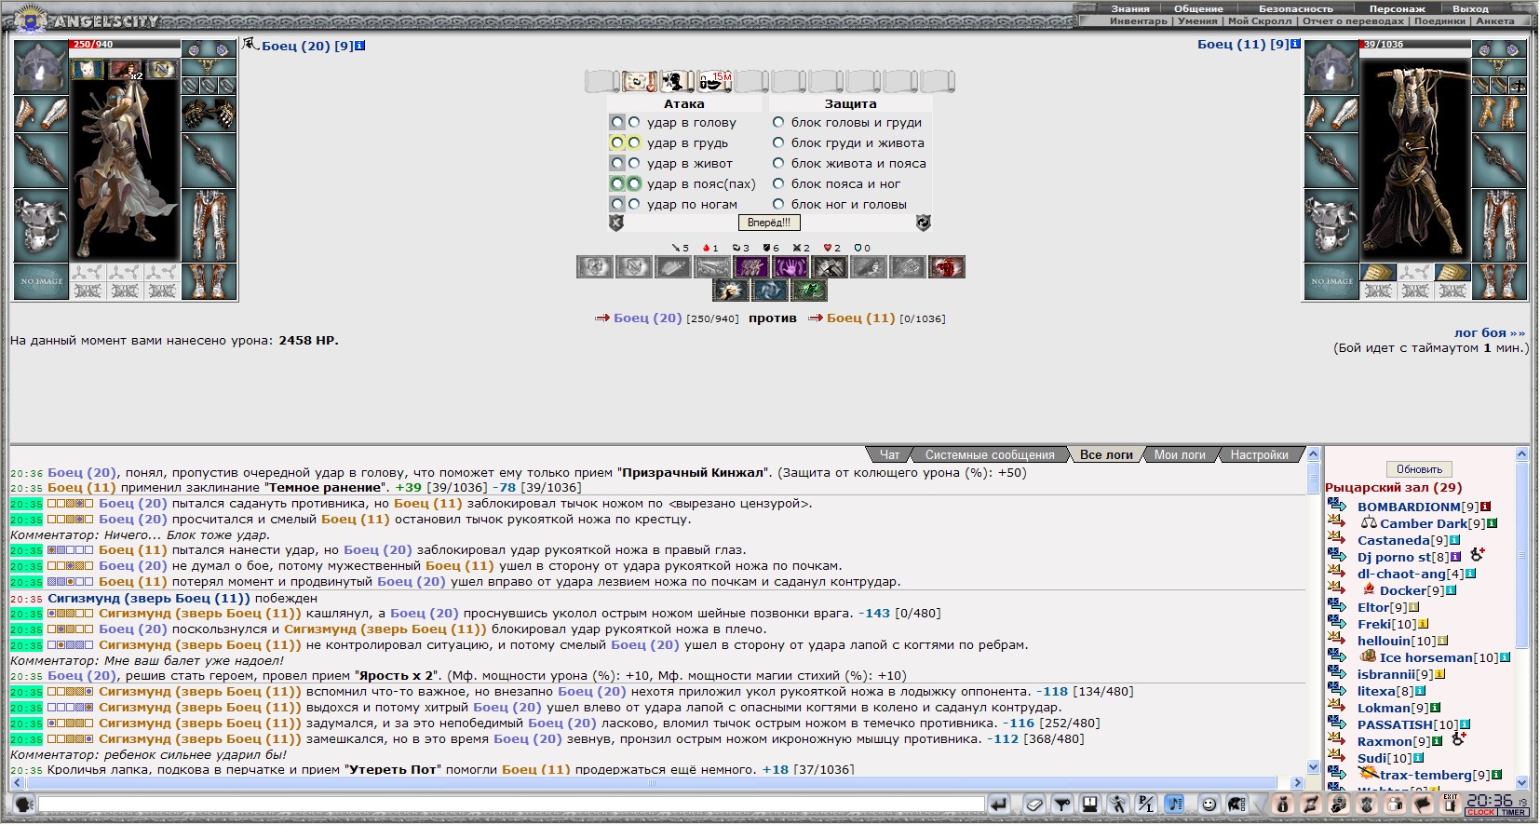The image size is (1540, 825).
Task: Switch display to TIMER mode
Action: pos(1513,812)
